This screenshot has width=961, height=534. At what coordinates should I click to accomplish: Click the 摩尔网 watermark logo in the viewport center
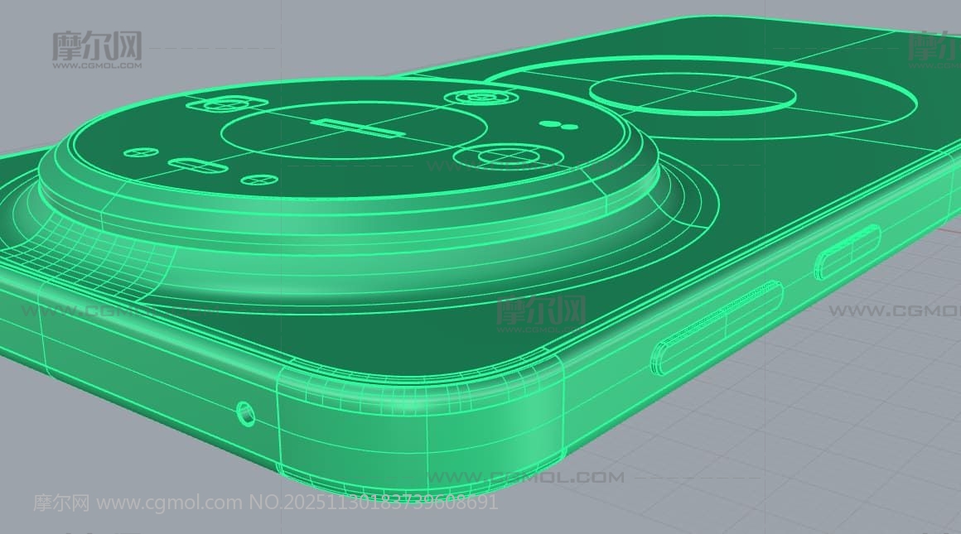coord(541,313)
